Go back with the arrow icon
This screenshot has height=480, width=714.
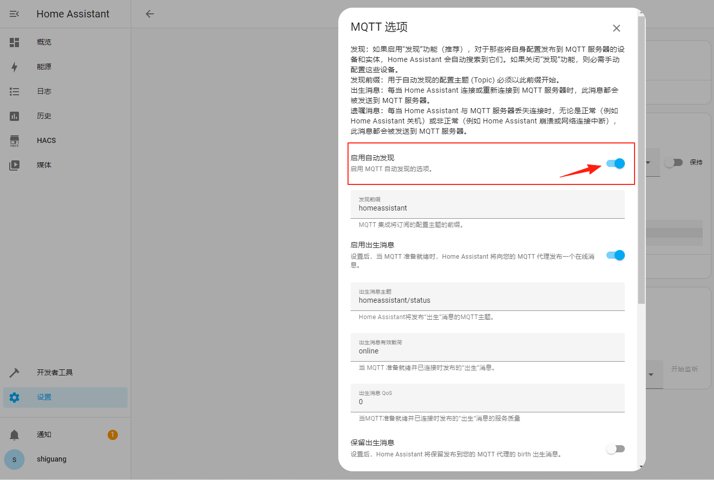(150, 14)
